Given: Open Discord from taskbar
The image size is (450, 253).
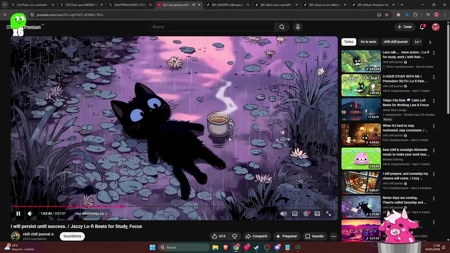Looking at the screenshot, I should pos(277,247).
